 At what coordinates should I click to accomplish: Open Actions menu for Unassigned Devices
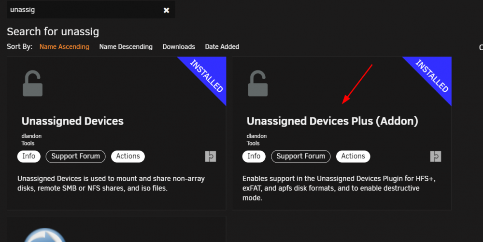pos(128,157)
